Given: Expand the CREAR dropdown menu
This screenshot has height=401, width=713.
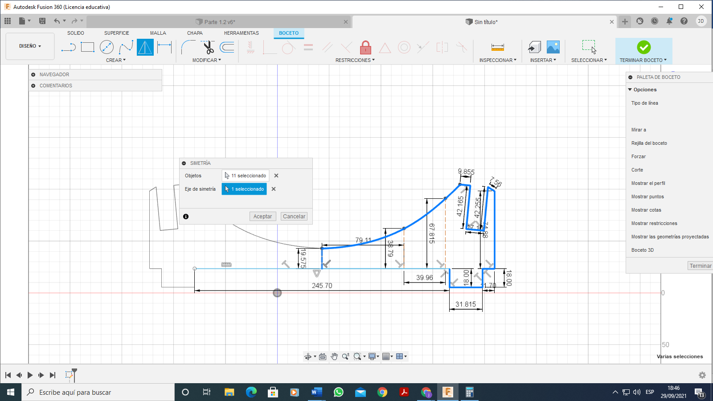Looking at the screenshot, I should pos(116,60).
